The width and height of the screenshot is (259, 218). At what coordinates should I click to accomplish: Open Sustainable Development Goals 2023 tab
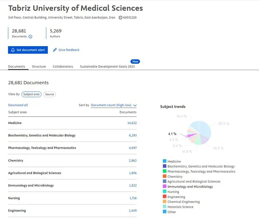pyautogui.click(x=107, y=66)
